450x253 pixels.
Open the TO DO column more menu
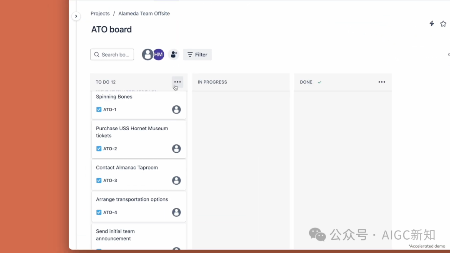pyautogui.click(x=177, y=82)
